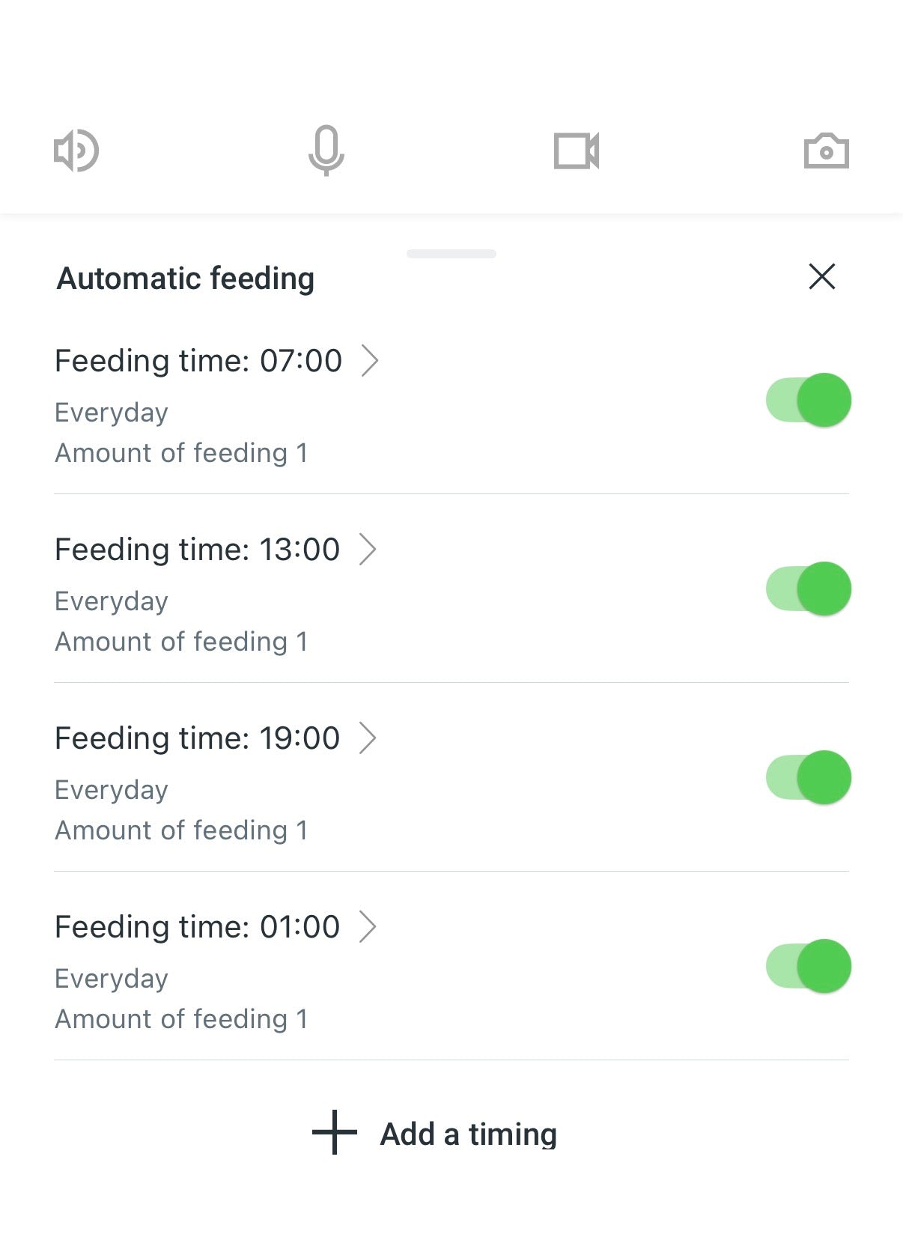Tap the drag handle above Automatic feeding
The width and height of the screenshot is (903, 1255).
pos(451,254)
